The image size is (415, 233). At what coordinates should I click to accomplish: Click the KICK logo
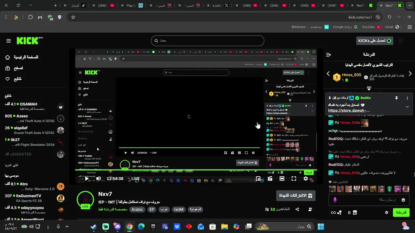30,40
